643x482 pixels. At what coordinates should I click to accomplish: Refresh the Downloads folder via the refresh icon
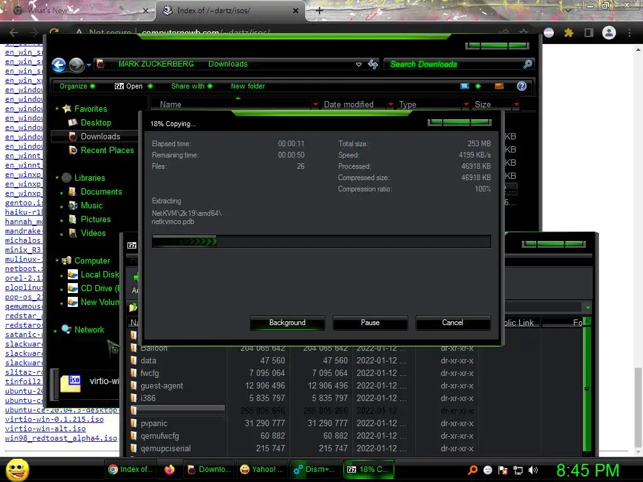(373, 64)
